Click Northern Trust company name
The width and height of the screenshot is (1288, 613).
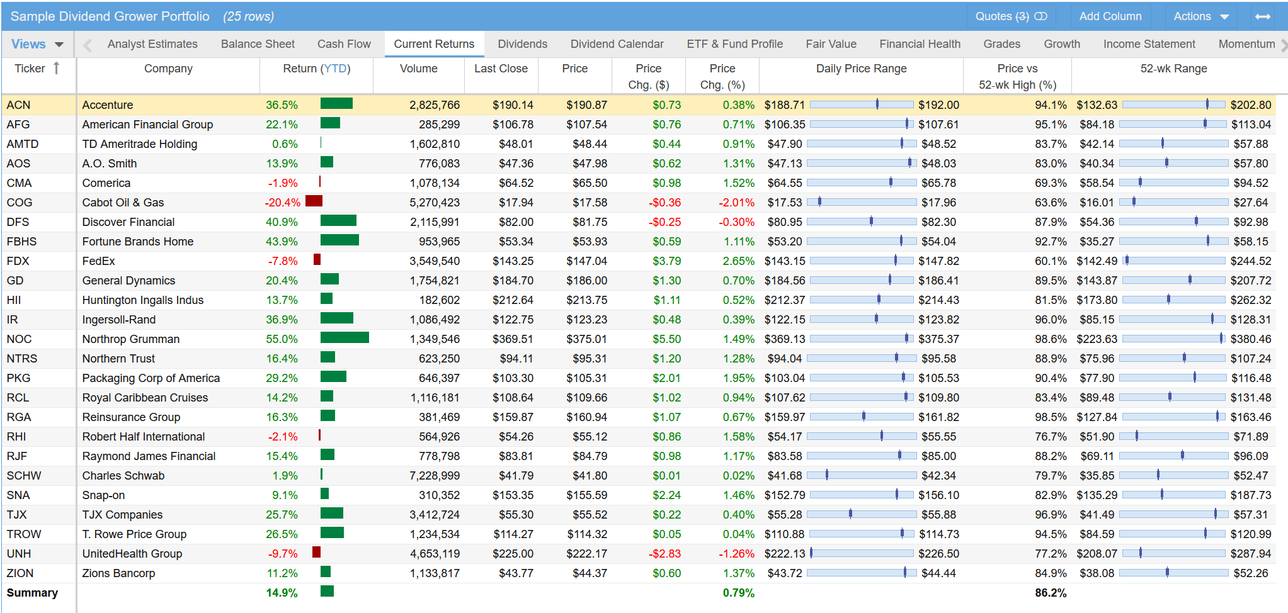click(x=118, y=359)
